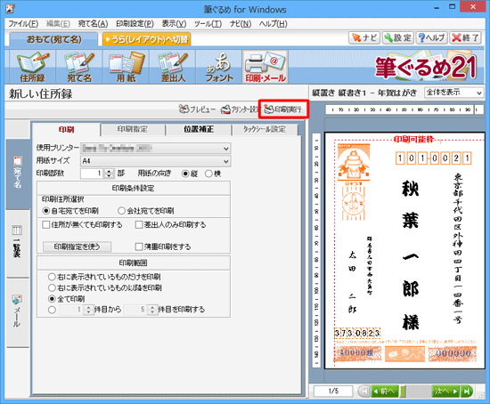Select the メール side tab
This screenshot has height=404, width=490.
(x=18, y=312)
